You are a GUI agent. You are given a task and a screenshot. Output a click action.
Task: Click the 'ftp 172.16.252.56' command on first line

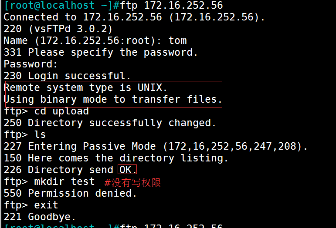(x=171, y=5)
